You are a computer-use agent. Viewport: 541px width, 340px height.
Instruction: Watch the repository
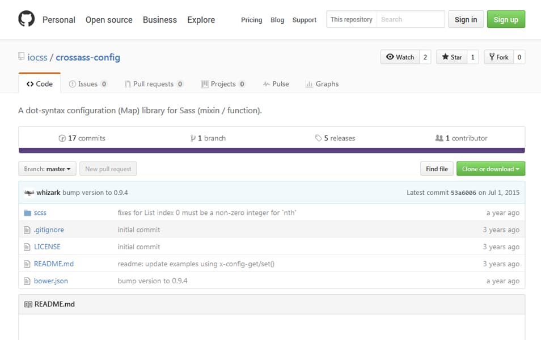click(400, 57)
